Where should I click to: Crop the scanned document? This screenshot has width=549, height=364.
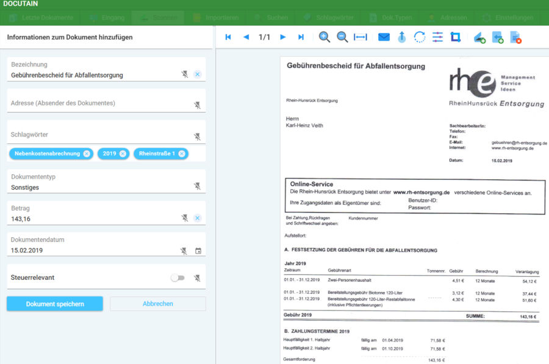[x=455, y=37]
